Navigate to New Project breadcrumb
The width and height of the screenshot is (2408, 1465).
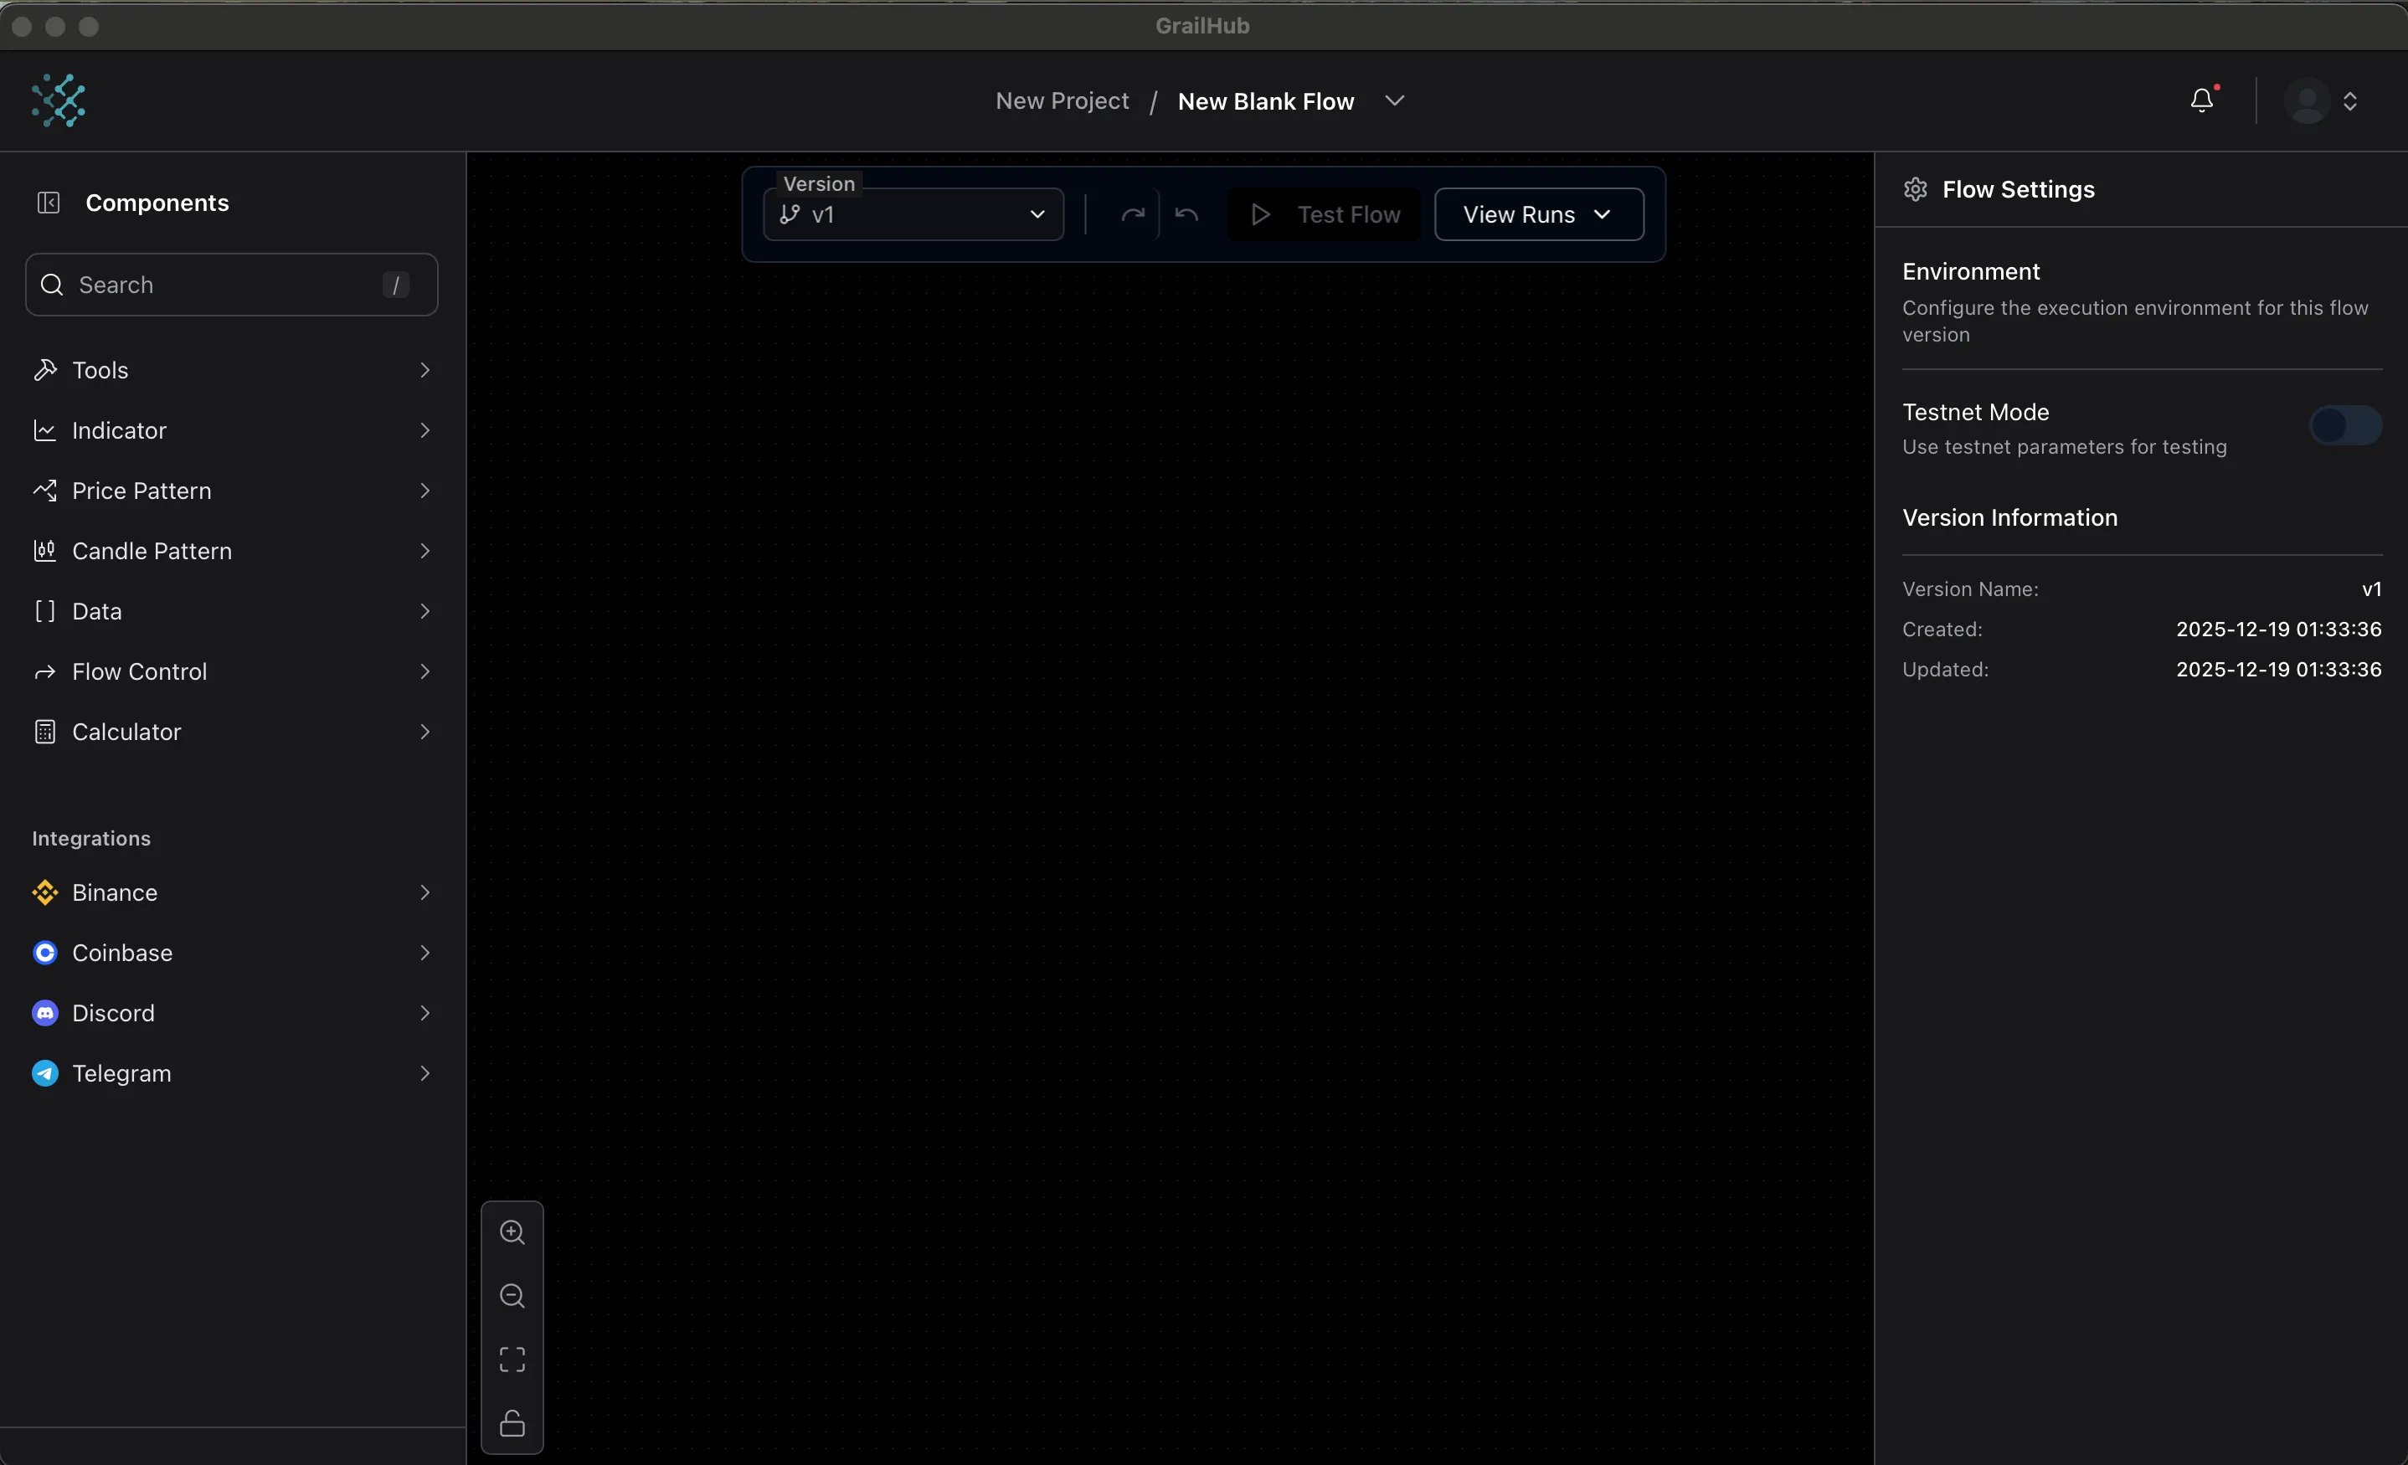pos(1062,100)
